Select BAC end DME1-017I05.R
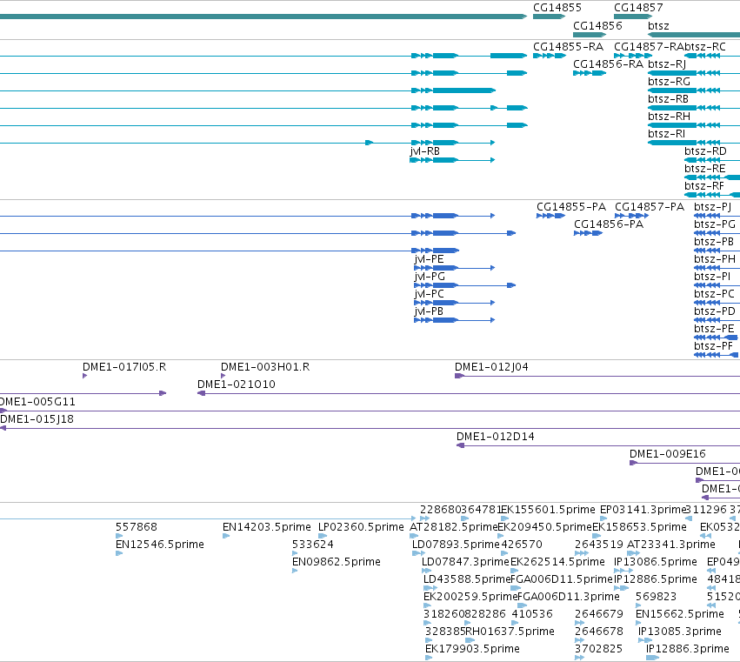This screenshot has height=662, width=740. [124, 367]
